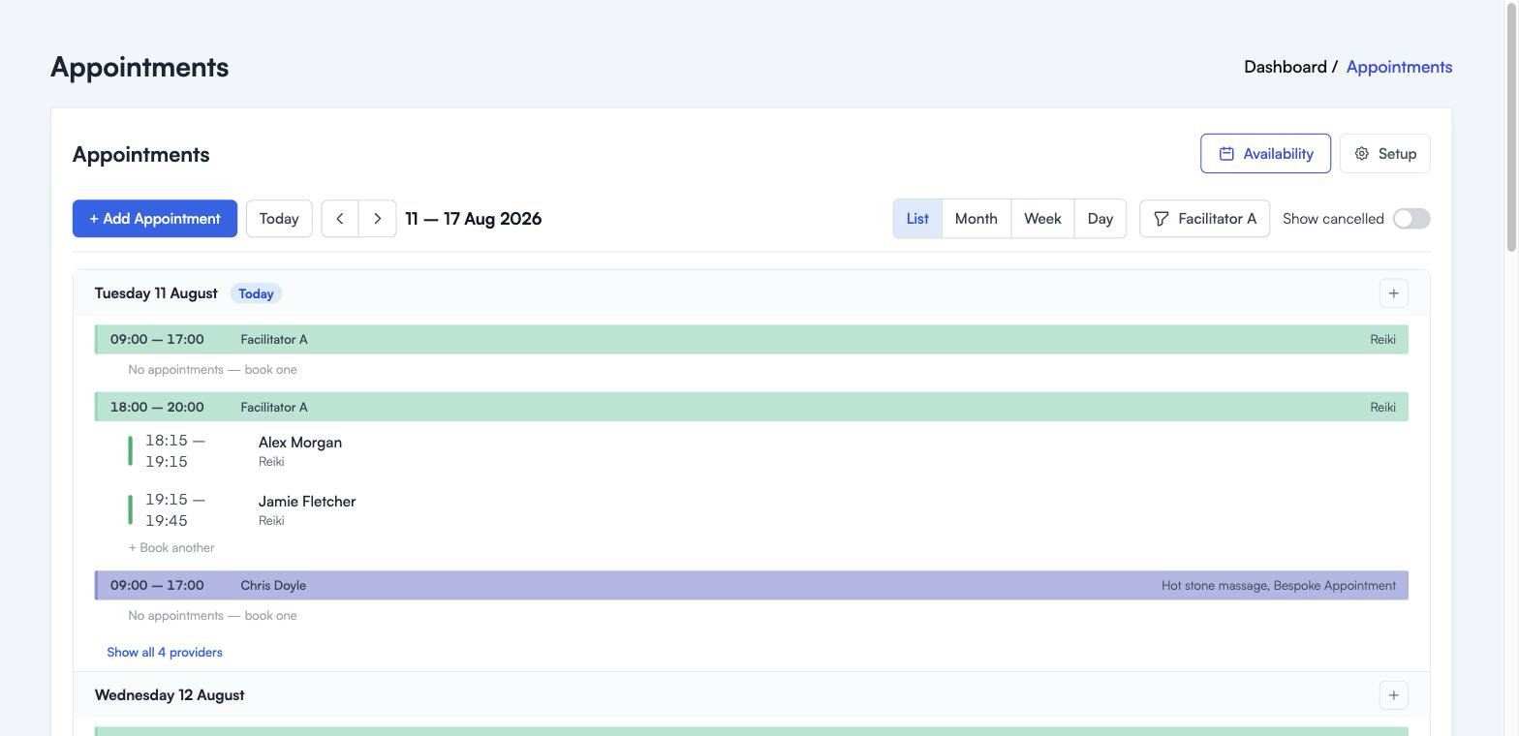Go to the previous week with left chevron
The width and height of the screenshot is (1519, 736).
click(x=340, y=219)
